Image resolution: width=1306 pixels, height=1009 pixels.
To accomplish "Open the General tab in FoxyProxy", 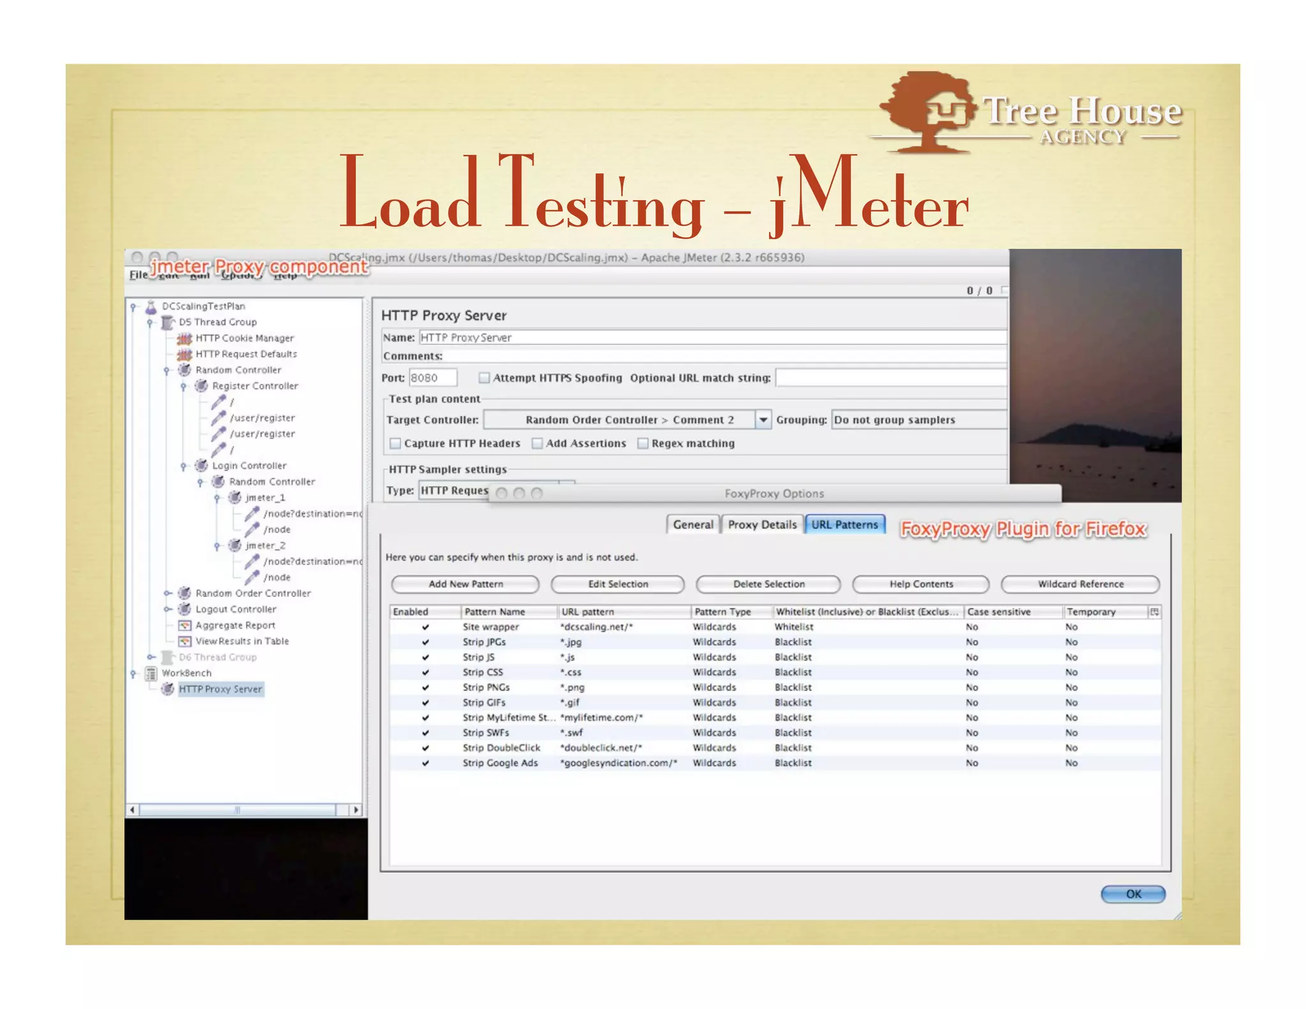I will point(693,524).
